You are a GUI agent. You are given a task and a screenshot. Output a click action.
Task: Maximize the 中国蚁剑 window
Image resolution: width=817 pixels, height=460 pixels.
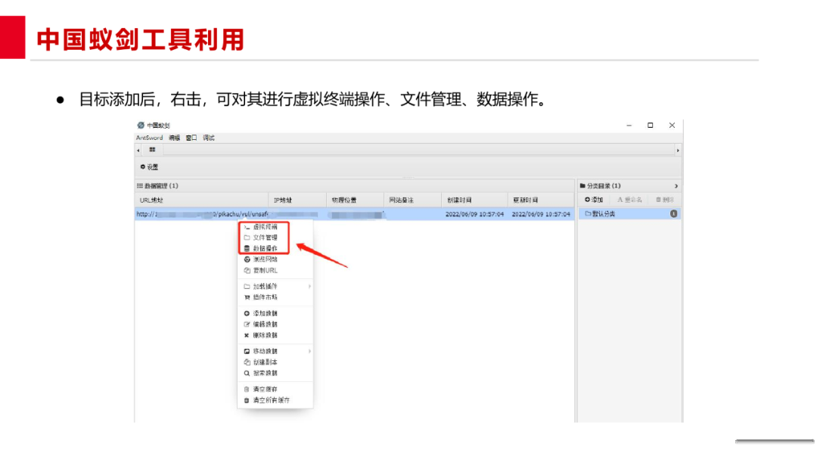[x=651, y=126]
